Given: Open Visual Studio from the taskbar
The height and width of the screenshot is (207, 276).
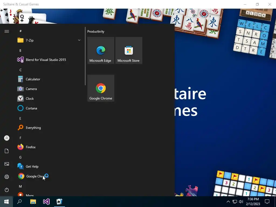Looking at the screenshot, I should (46, 202).
